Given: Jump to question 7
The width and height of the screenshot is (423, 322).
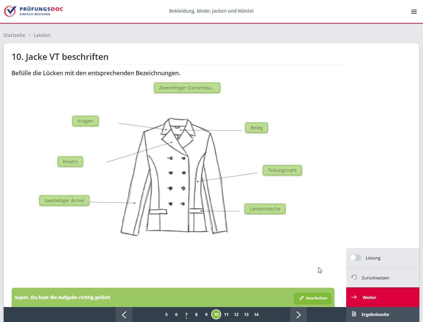Looking at the screenshot, I should (186, 314).
